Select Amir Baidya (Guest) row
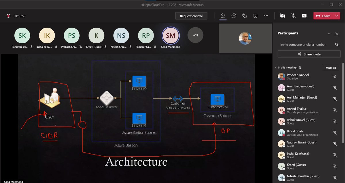The image size is (345, 183). click(308, 88)
